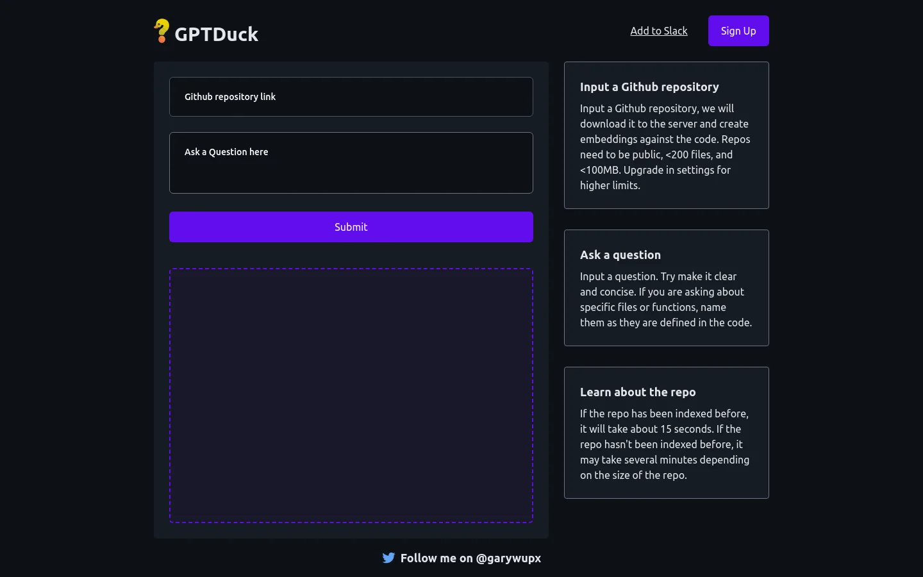The height and width of the screenshot is (577, 923).
Task: Open the @garywupx Twitter handle
Action: [x=508, y=558]
